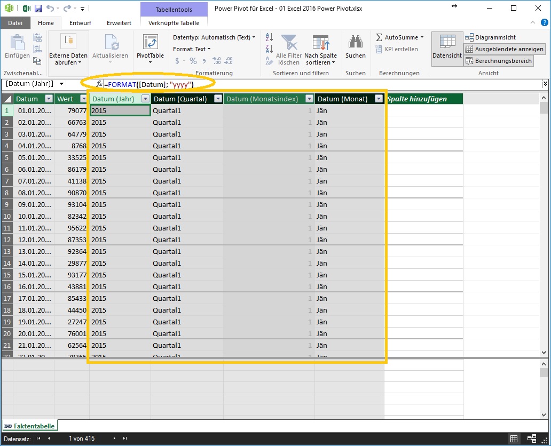Open the Verknüpfte Tabelle tab
Image resolution: width=551 pixels, height=446 pixels.
(173, 23)
